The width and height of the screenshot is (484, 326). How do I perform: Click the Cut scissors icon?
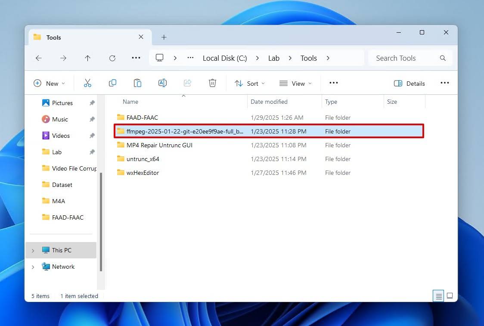point(87,83)
